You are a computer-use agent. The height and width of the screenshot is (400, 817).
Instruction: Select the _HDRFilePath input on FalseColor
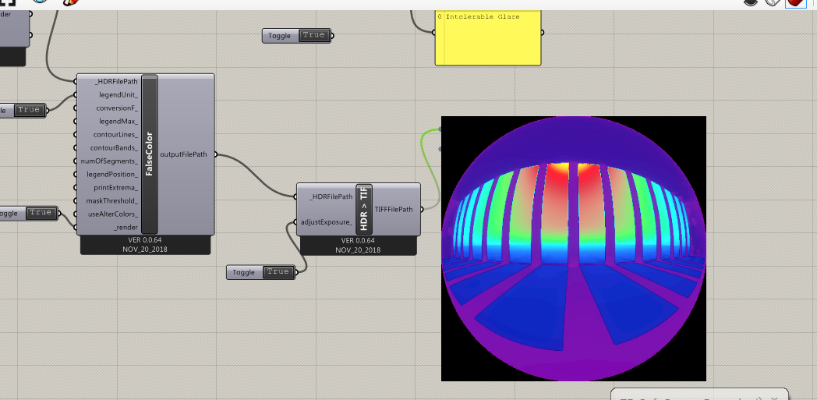tap(116, 81)
